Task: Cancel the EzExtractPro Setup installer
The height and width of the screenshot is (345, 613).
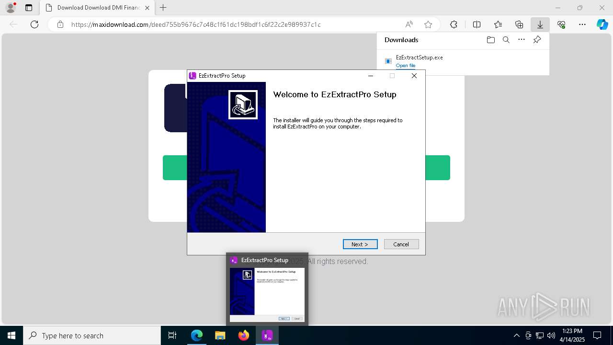Action: coord(401,244)
